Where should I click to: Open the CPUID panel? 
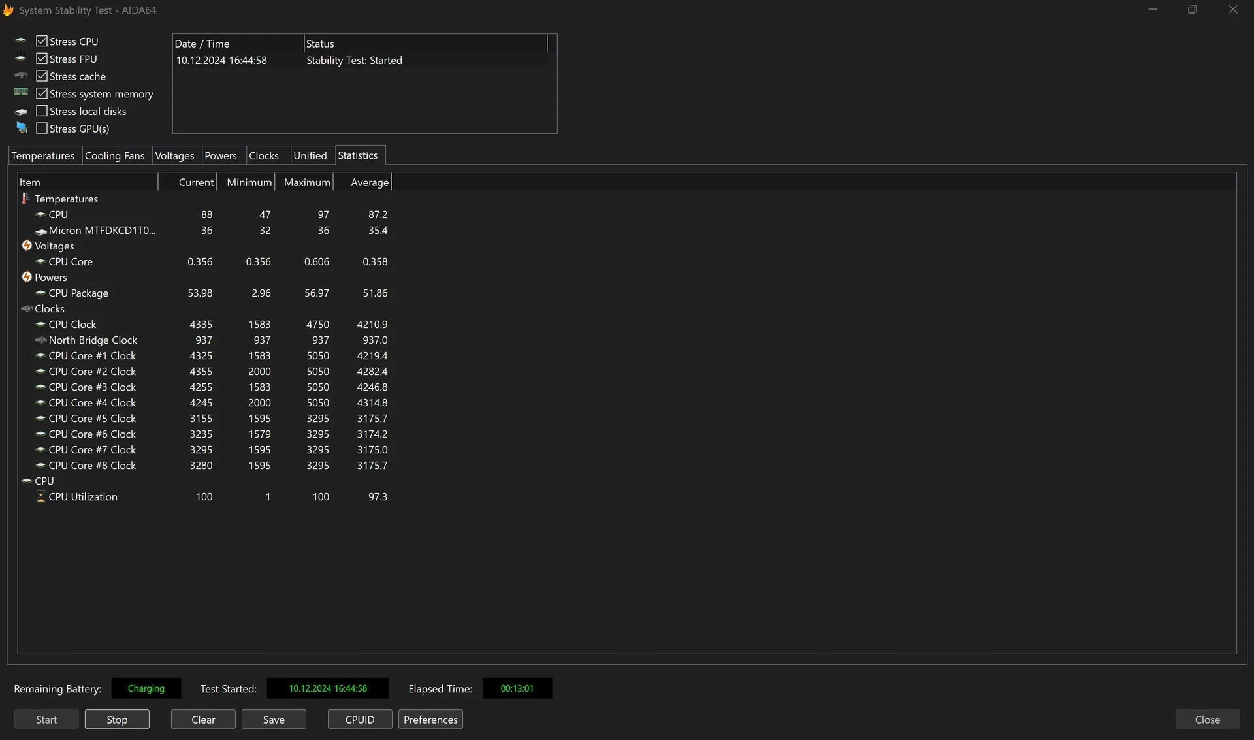(360, 719)
